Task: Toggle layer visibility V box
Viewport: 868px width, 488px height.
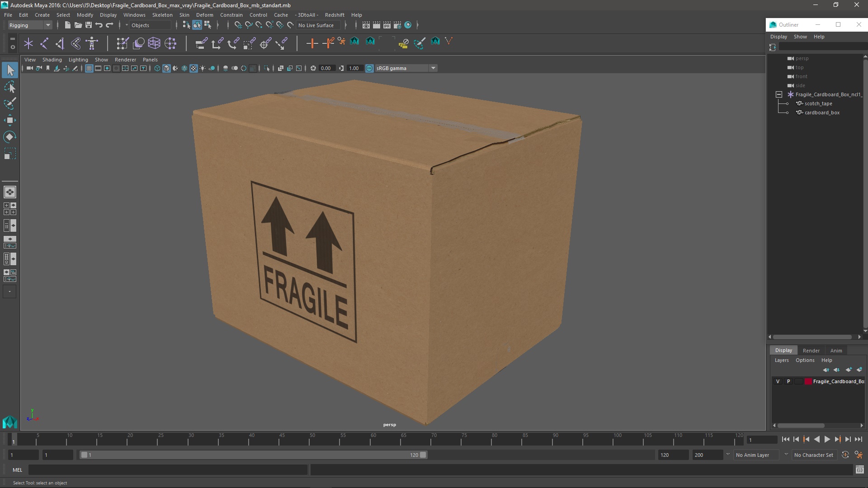Action: (x=778, y=381)
